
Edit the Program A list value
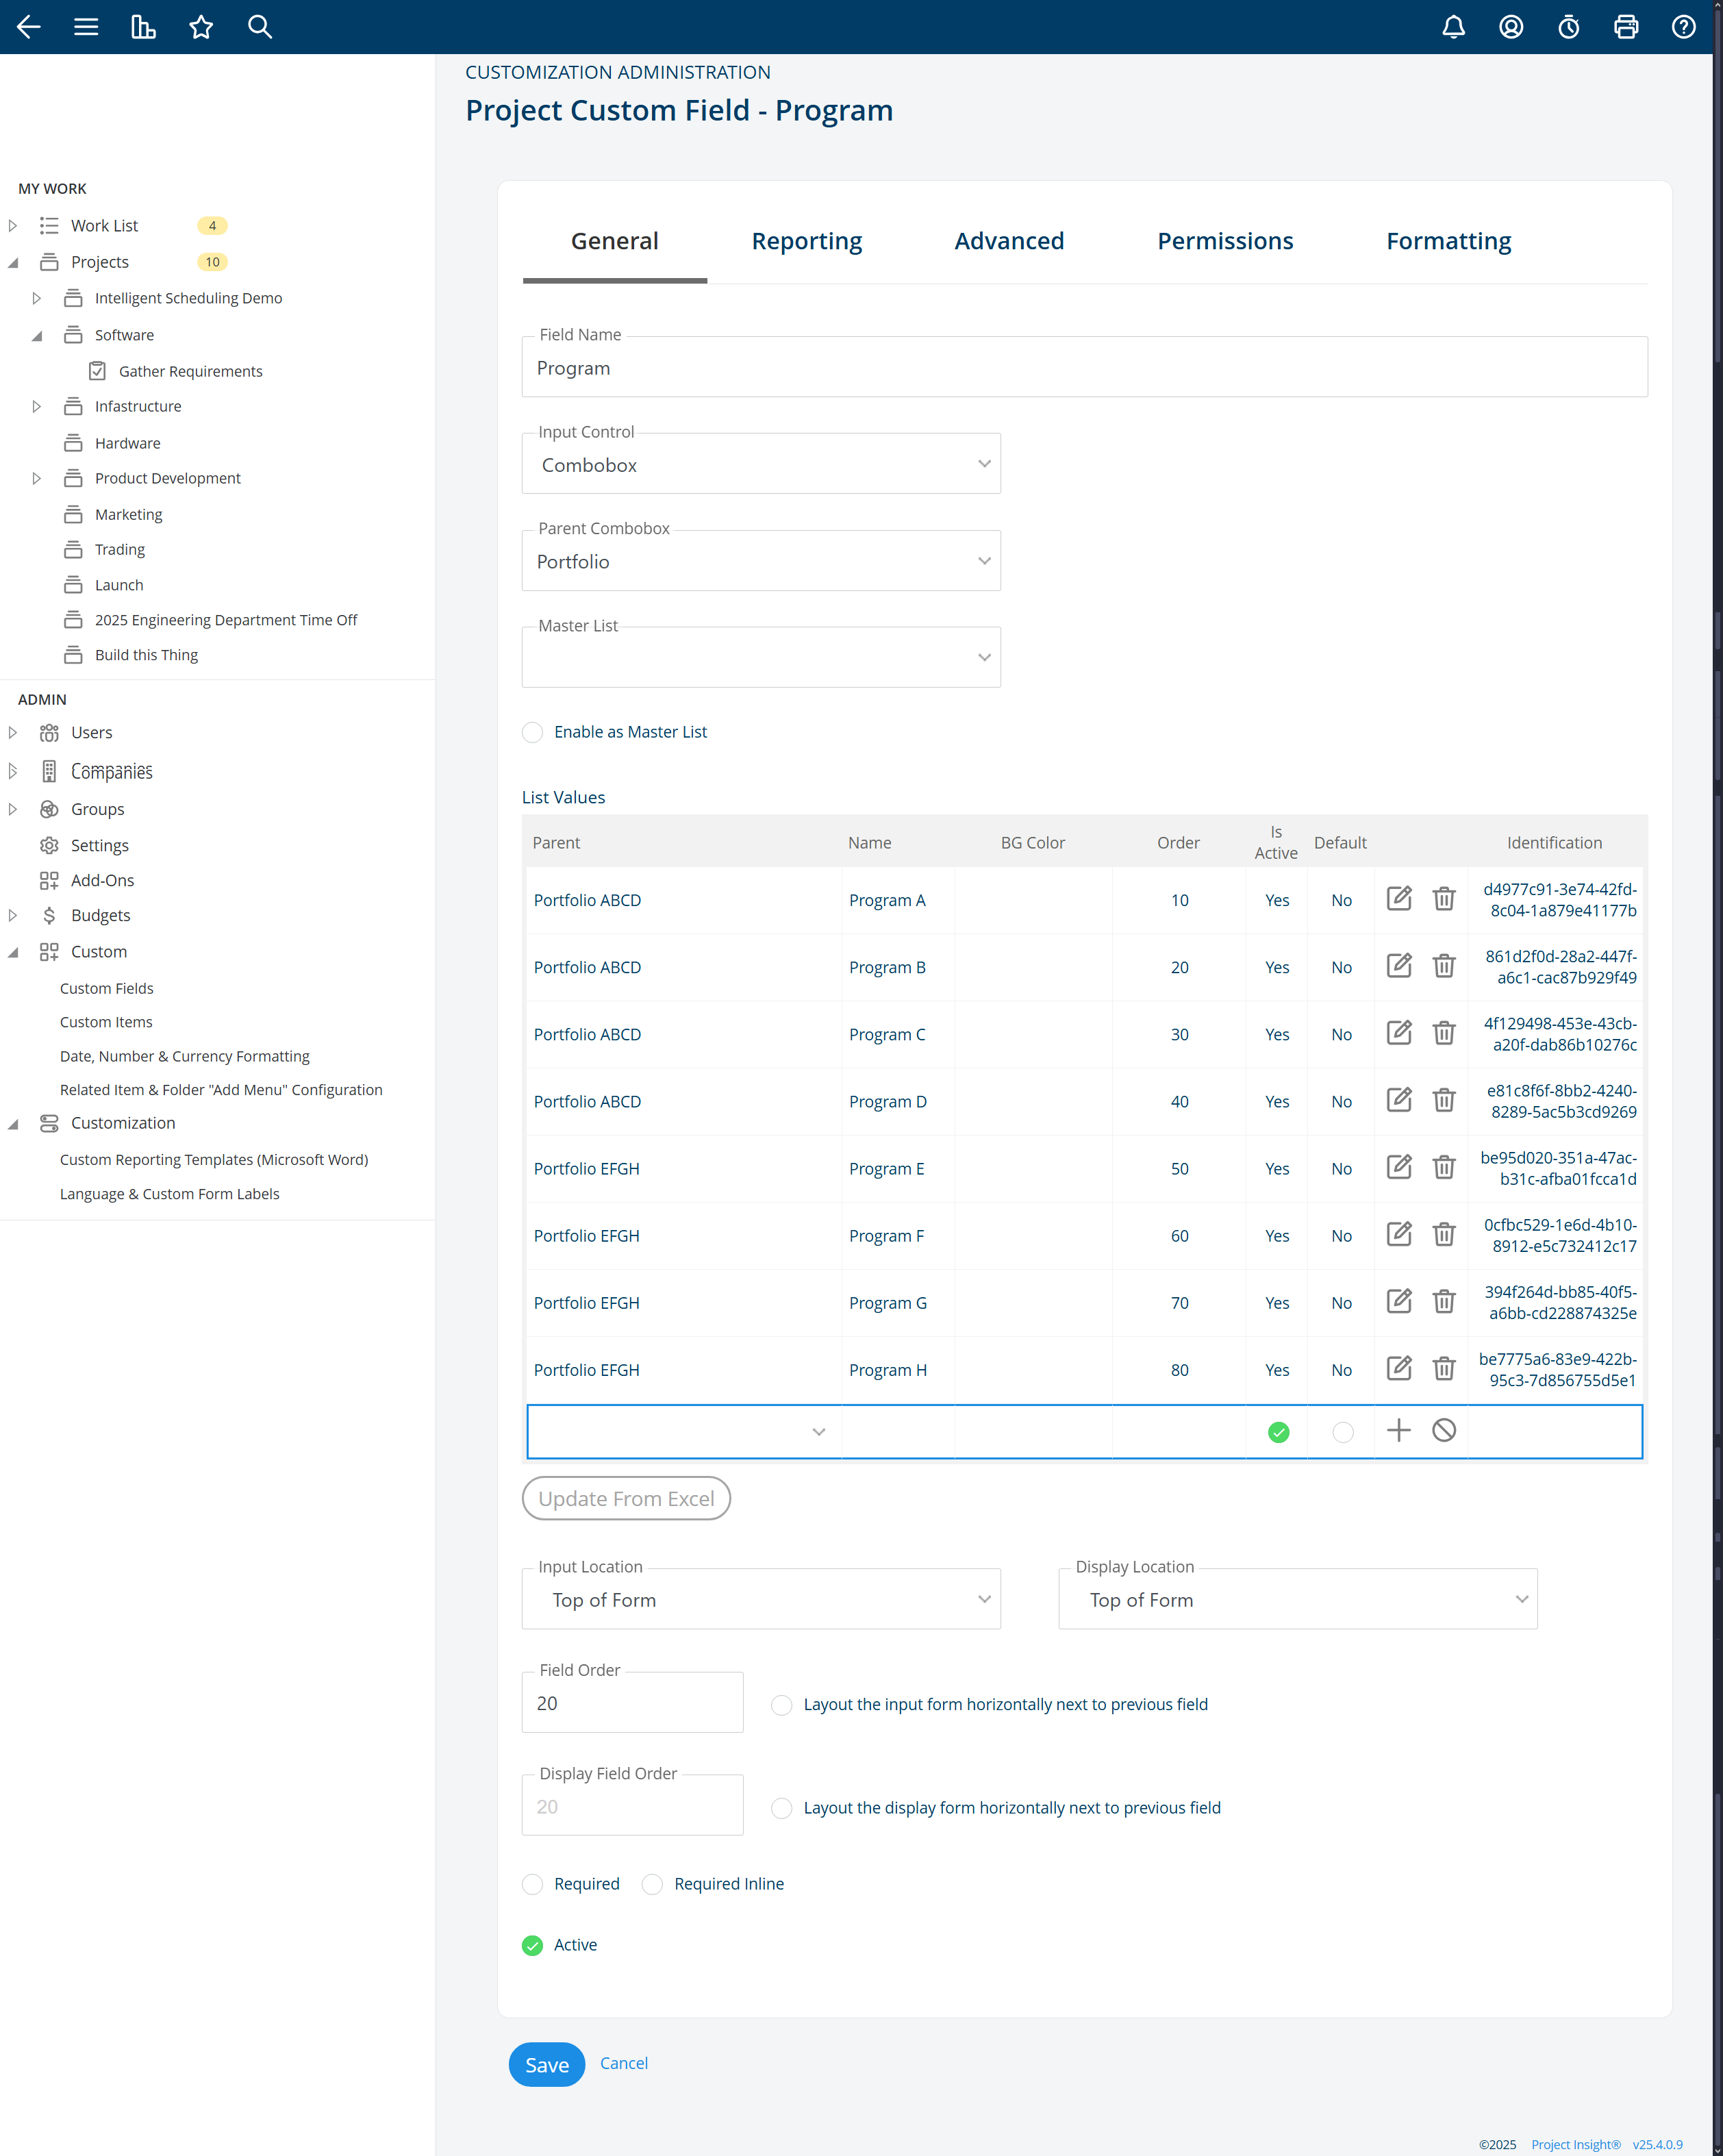[x=1399, y=899]
